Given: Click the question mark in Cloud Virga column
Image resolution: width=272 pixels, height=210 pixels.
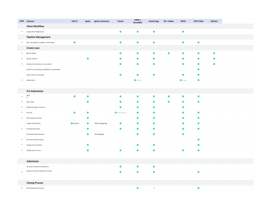Looking at the screenshot, I should point(154,188).
